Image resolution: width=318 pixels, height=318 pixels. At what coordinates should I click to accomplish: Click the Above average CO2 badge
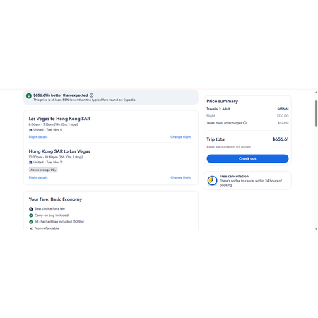click(43, 170)
